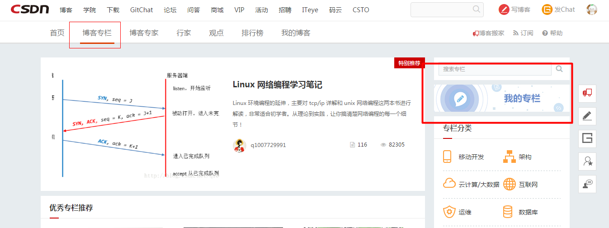Click the GitChat G icon in right sidebar
Image resolution: width=609 pixels, height=228 pixels.
pyautogui.click(x=587, y=139)
